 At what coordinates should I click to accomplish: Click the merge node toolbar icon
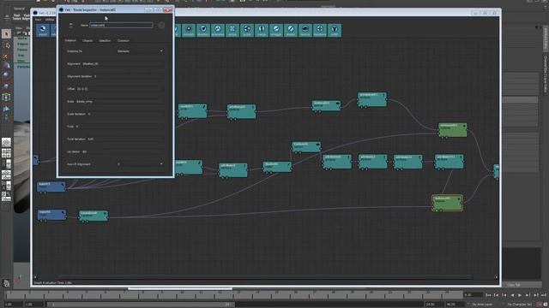click(x=262, y=30)
